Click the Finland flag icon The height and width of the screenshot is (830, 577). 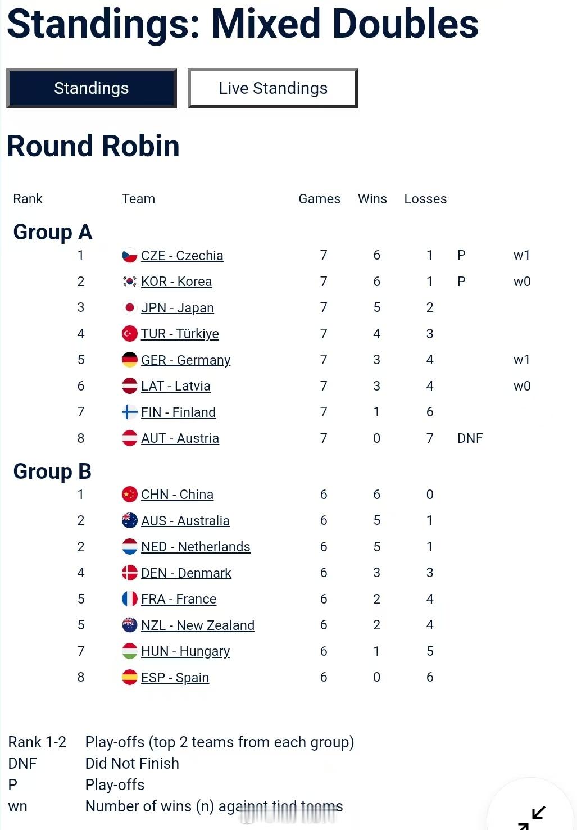coord(130,412)
